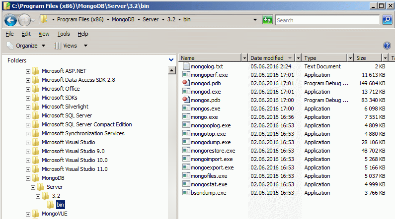
Task: Click the blue Help question icon
Action: point(387,46)
